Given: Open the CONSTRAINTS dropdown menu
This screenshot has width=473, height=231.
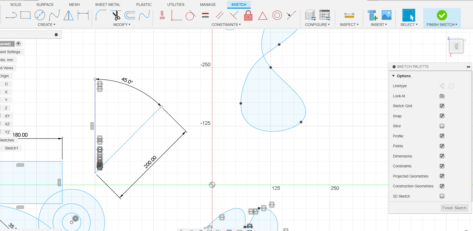Looking at the screenshot, I should (x=226, y=25).
